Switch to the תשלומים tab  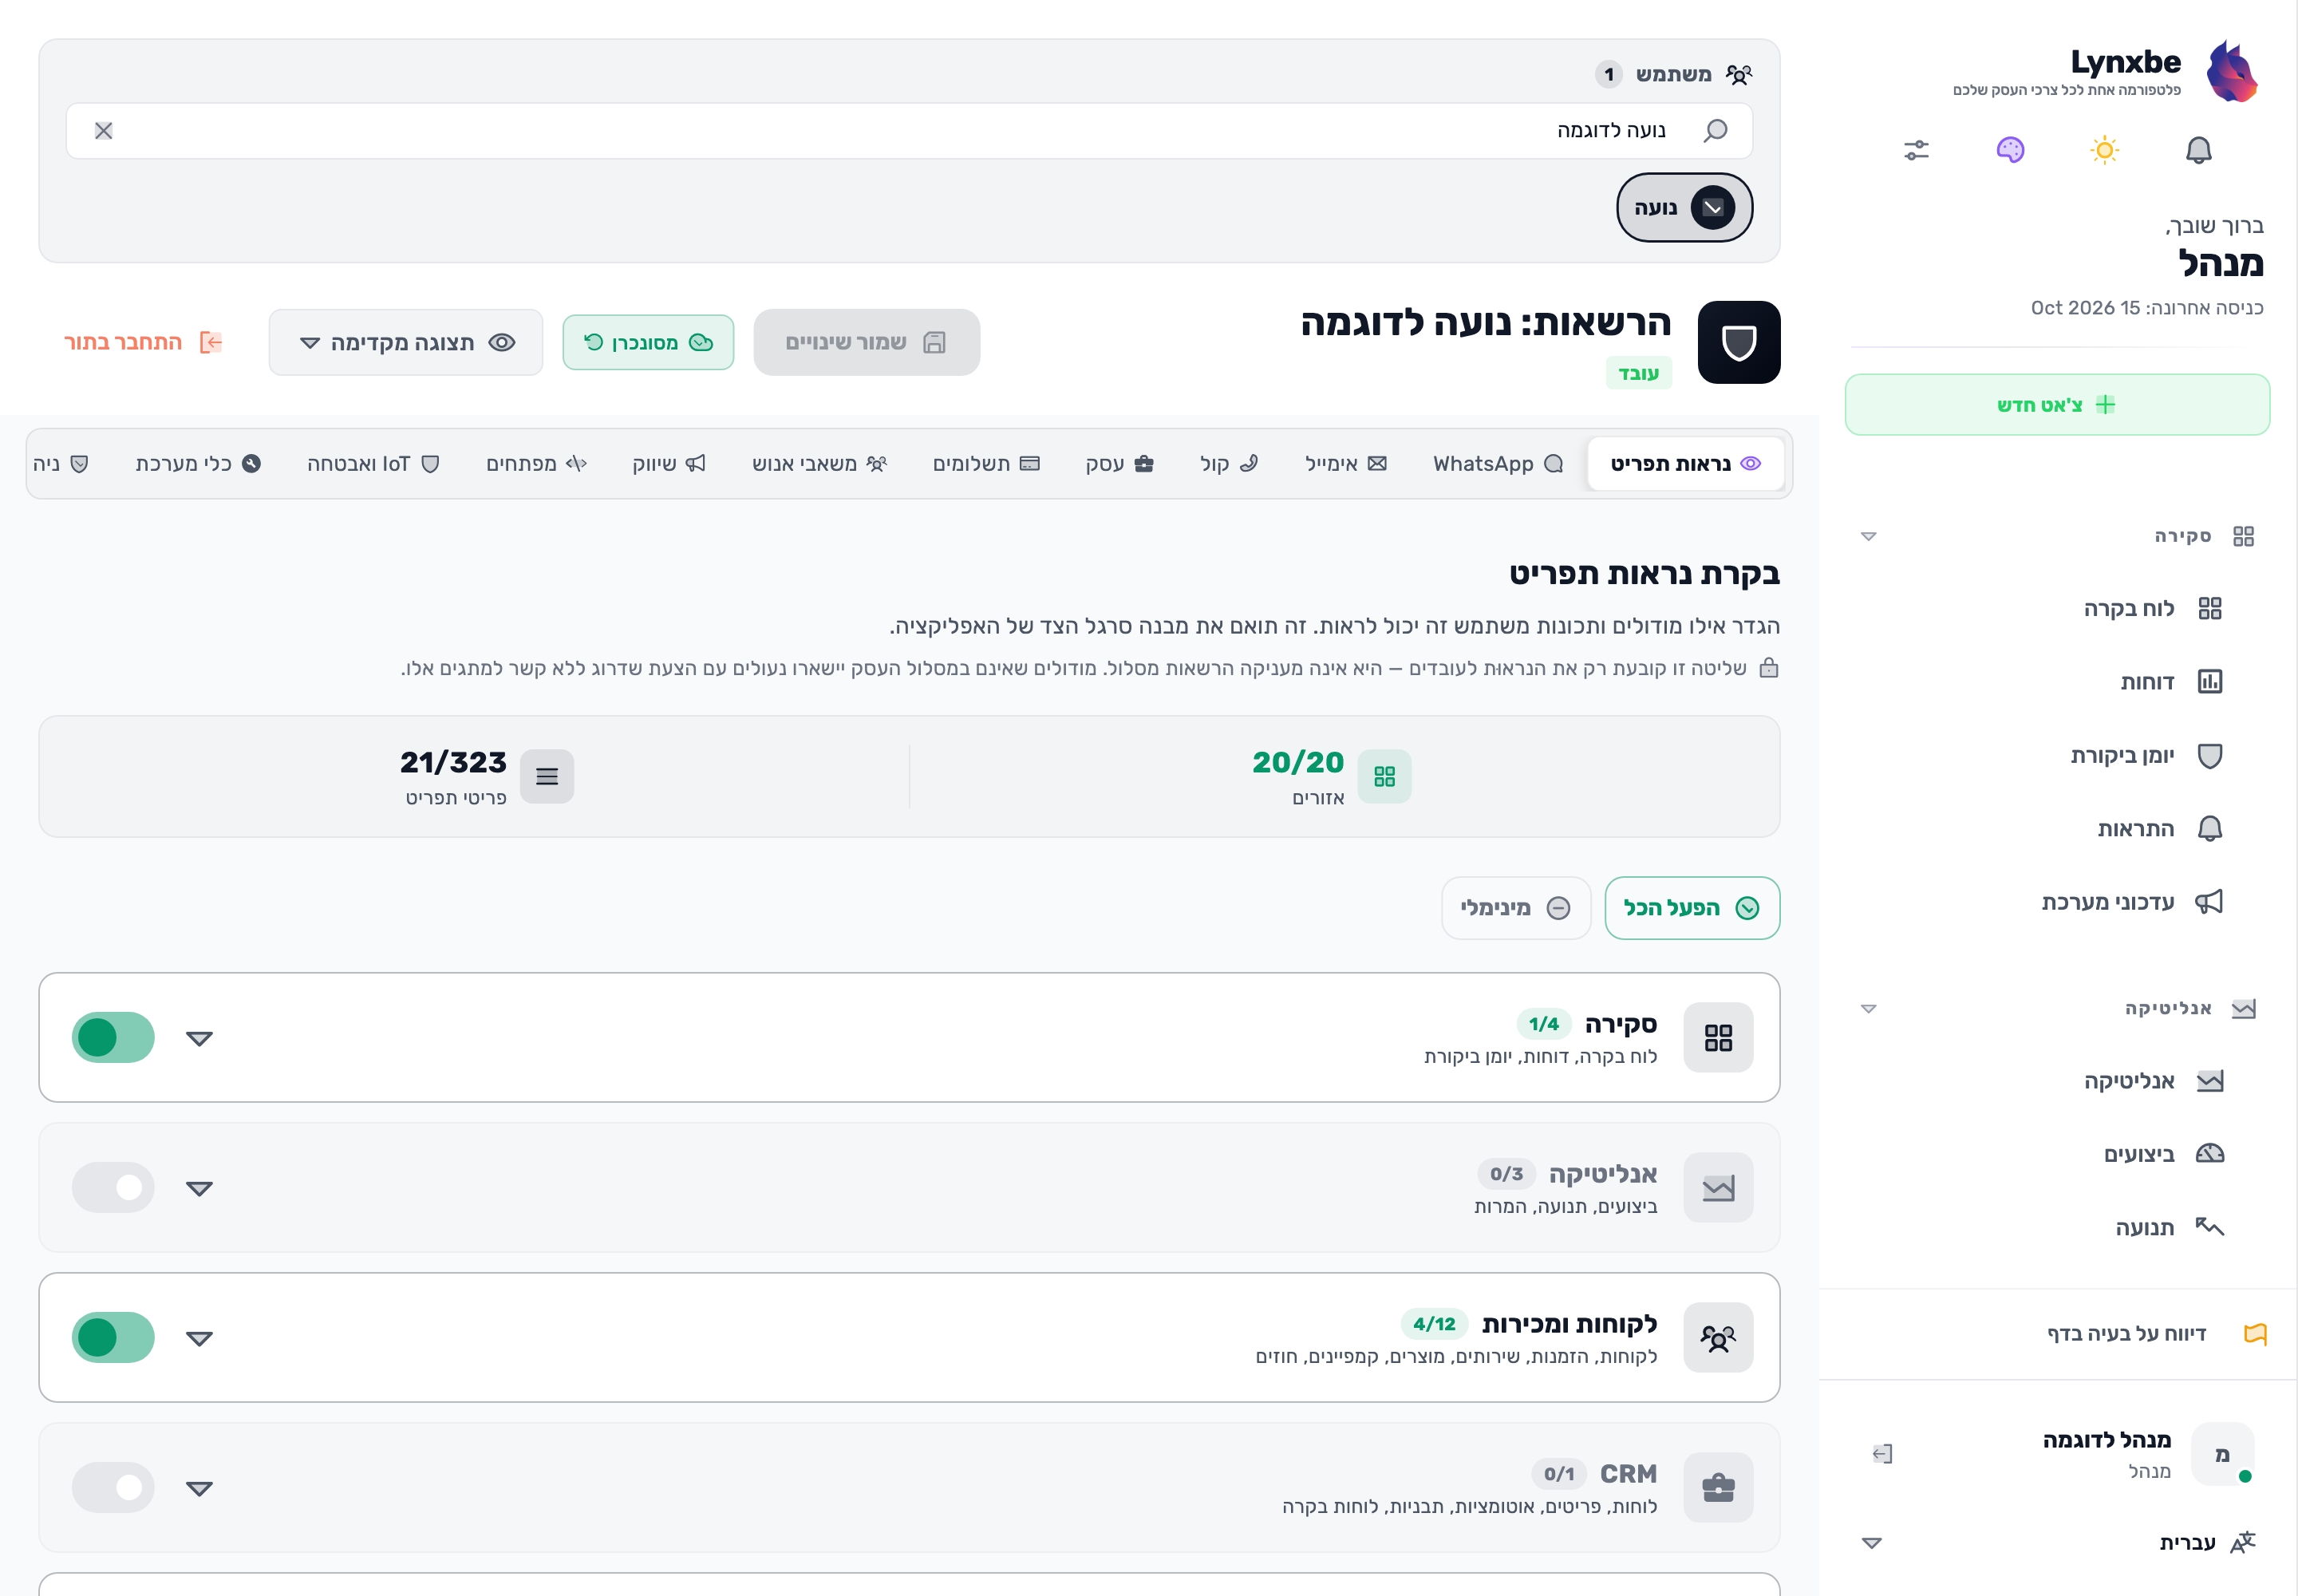click(986, 464)
